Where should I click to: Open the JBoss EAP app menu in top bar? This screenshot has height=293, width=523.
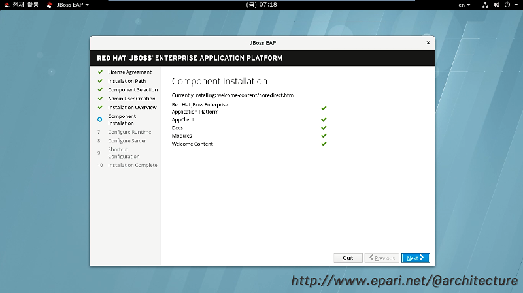point(68,5)
